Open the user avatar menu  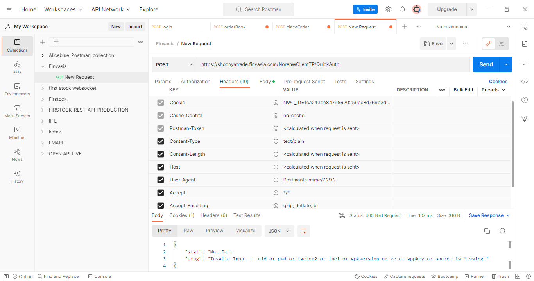417,9
